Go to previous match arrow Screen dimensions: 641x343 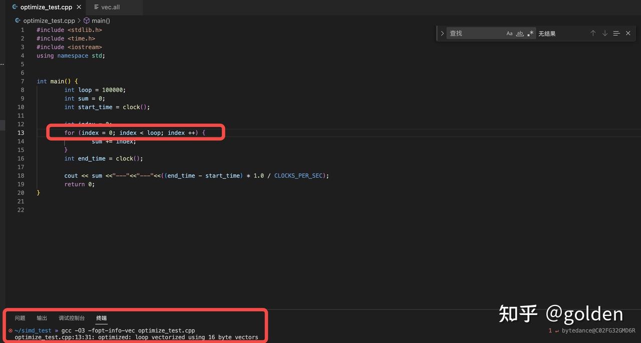(x=593, y=33)
